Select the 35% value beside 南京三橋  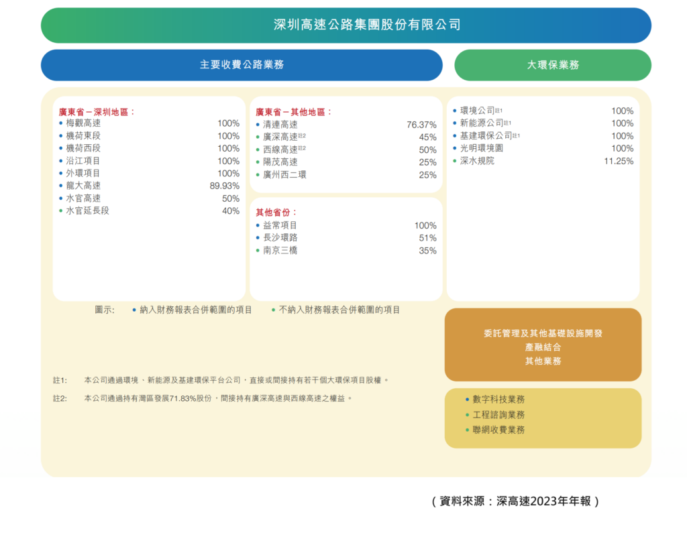(428, 251)
